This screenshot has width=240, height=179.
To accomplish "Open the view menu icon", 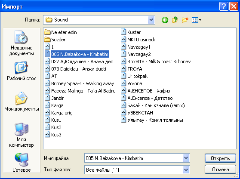I will [197, 20].
